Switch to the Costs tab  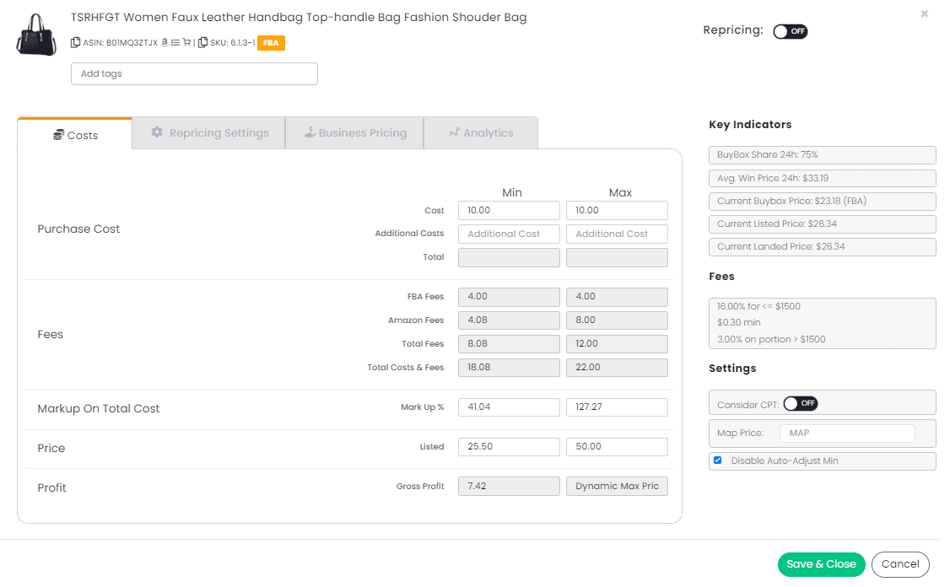[x=75, y=134]
